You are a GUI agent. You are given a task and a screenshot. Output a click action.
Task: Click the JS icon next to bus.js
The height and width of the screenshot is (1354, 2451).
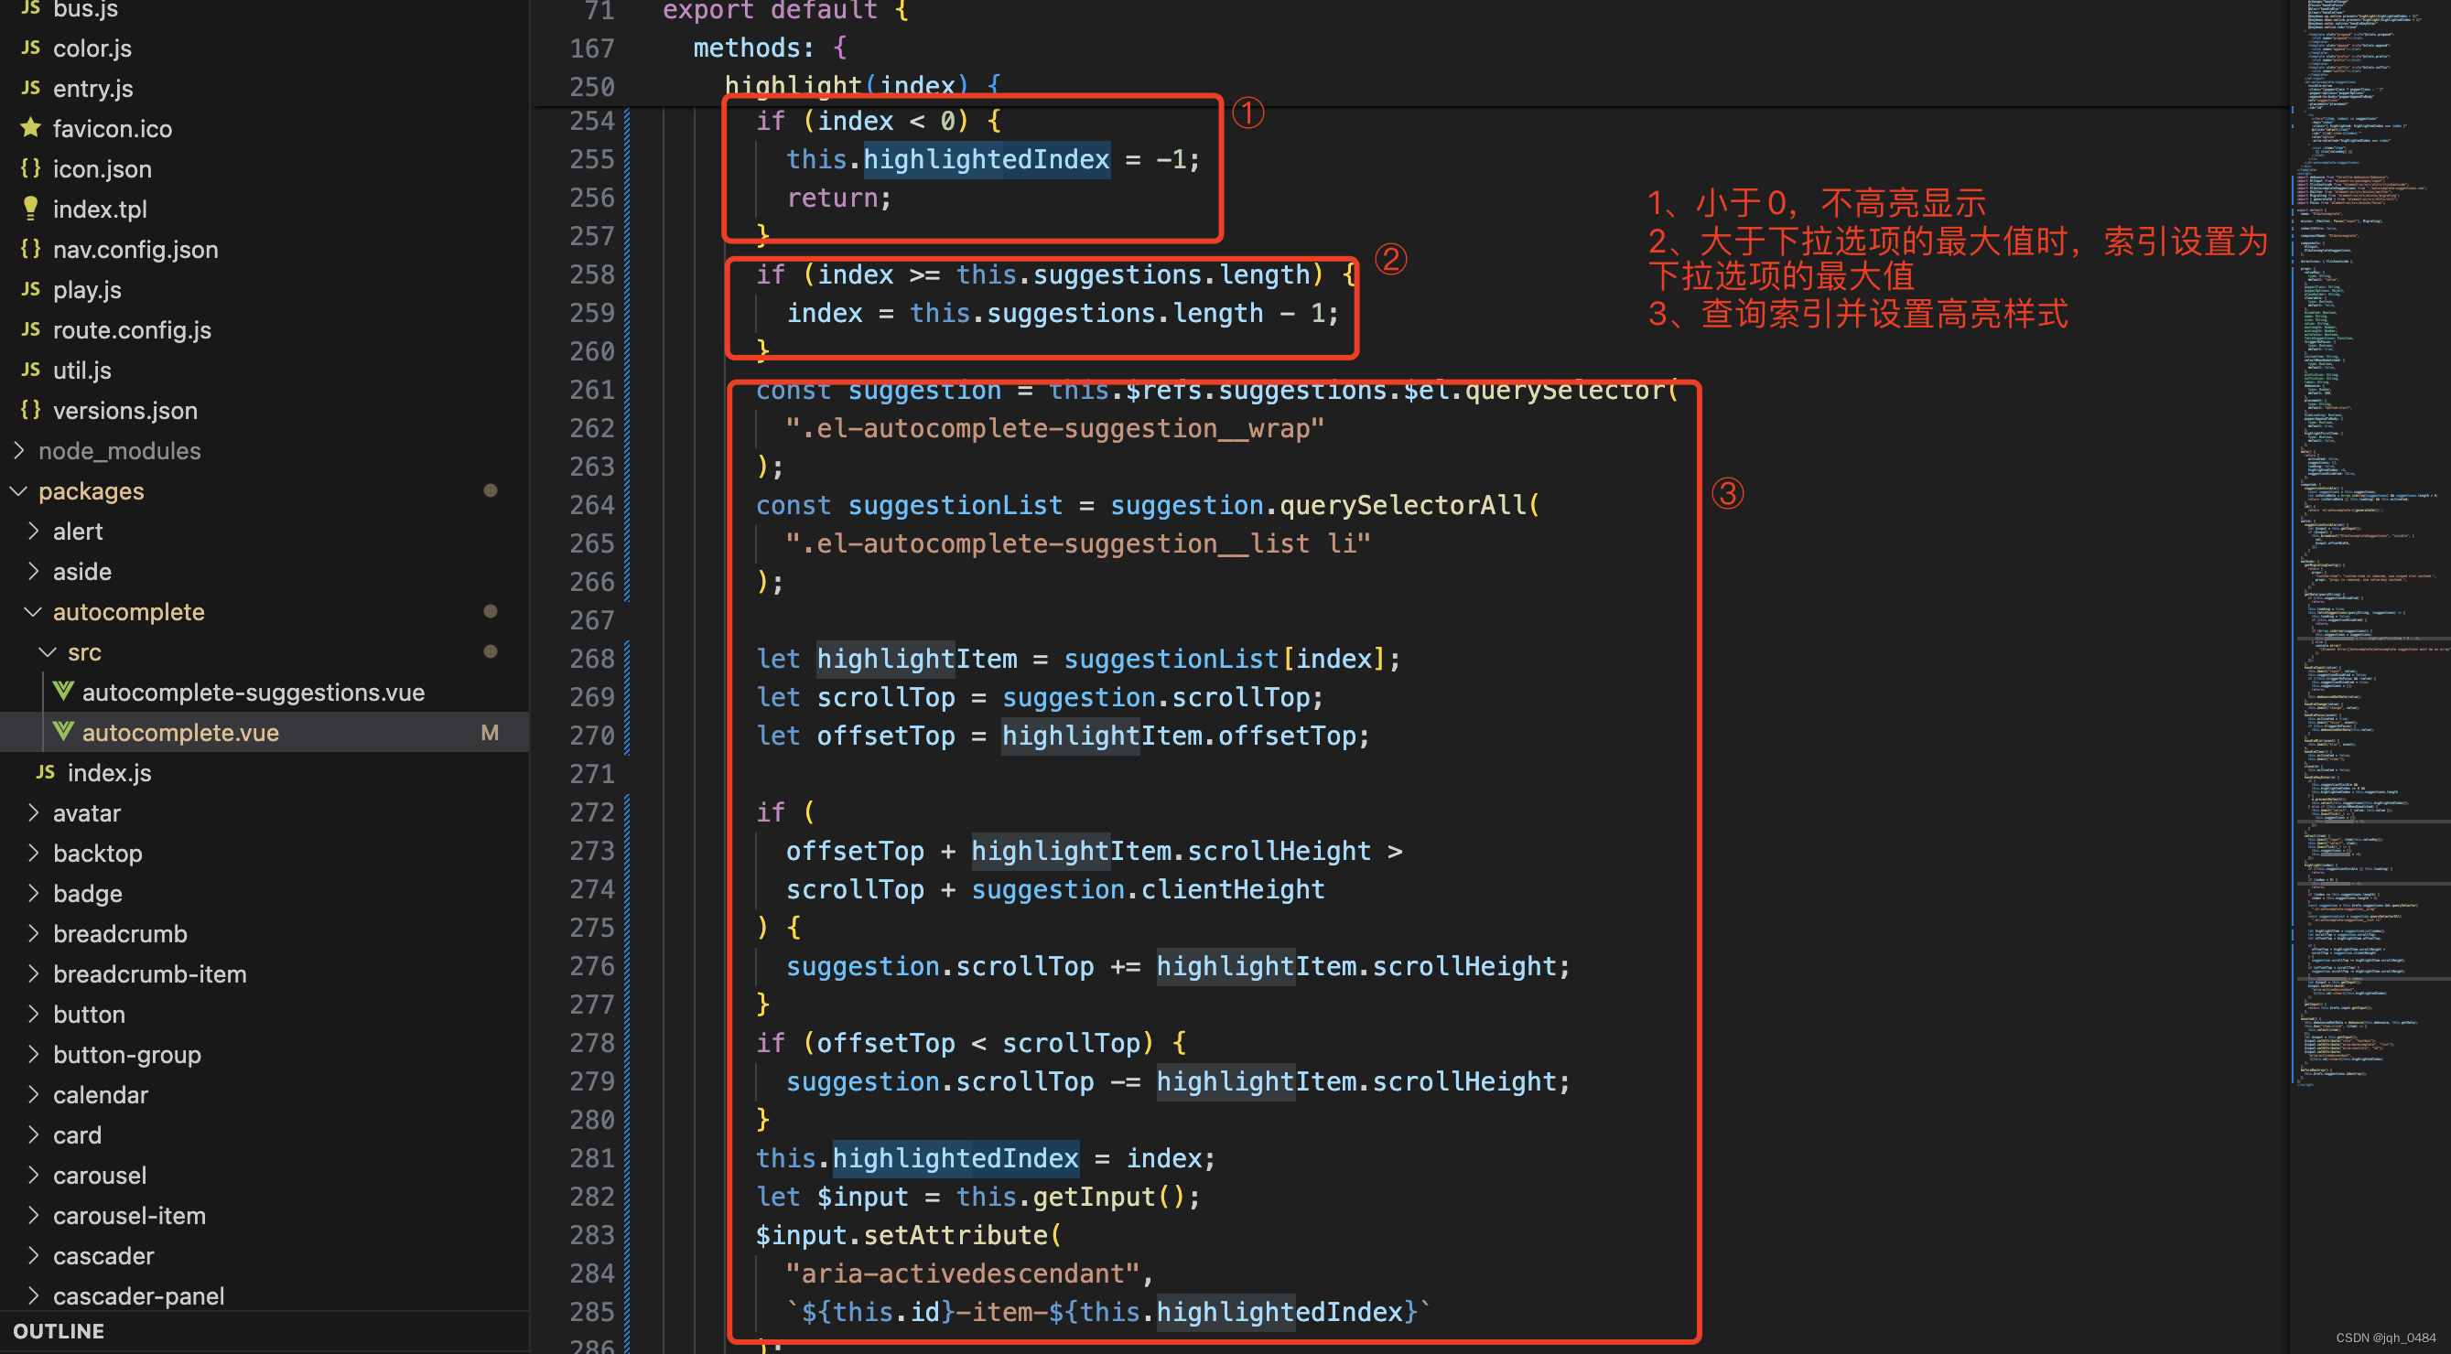[29, 10]
